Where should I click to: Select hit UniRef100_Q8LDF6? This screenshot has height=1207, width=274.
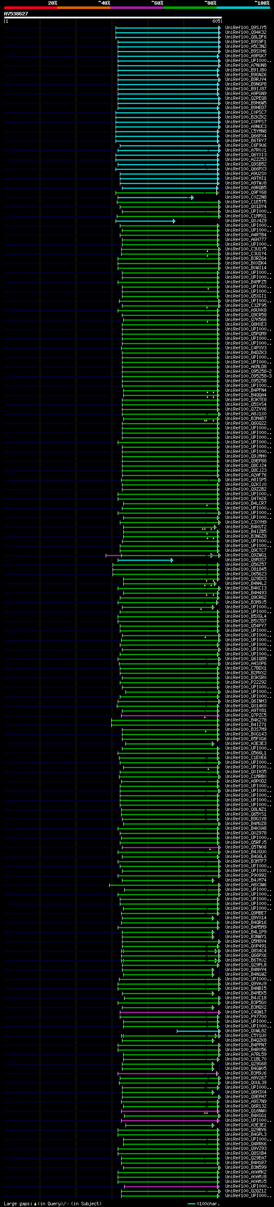coord(246,37)
